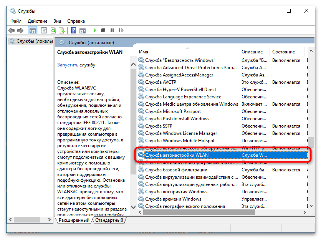
Task: Click gear icon of Служба времени Windows
Action: pos(141,199)
